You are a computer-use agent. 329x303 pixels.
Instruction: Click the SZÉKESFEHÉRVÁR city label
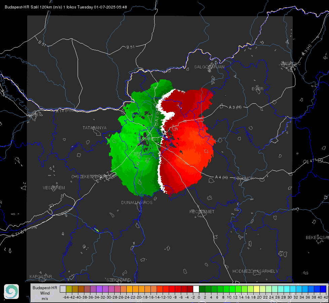coord(96,177)
